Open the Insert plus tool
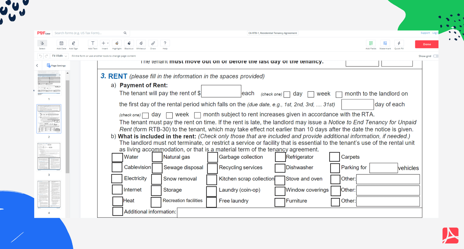Viewport: 464px width, 249px height. (x=103, y=43)
